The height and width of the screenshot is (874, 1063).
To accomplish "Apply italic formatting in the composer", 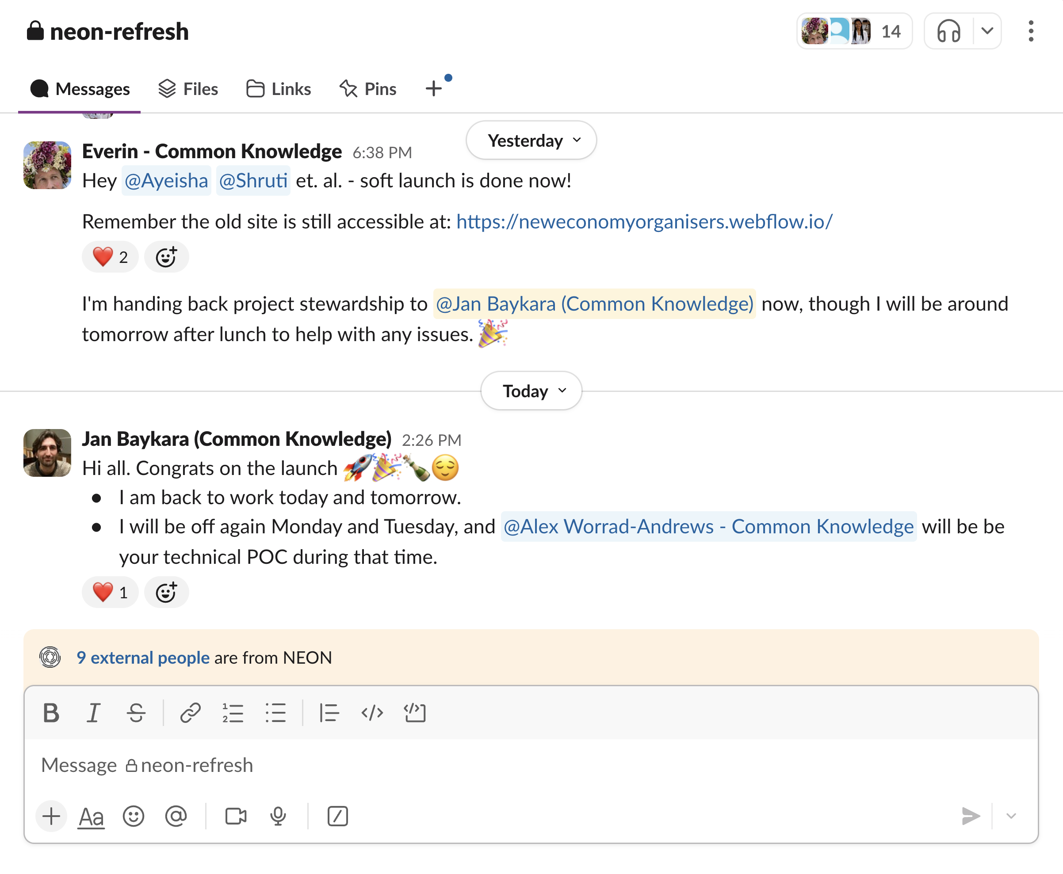I will point(93,712).
